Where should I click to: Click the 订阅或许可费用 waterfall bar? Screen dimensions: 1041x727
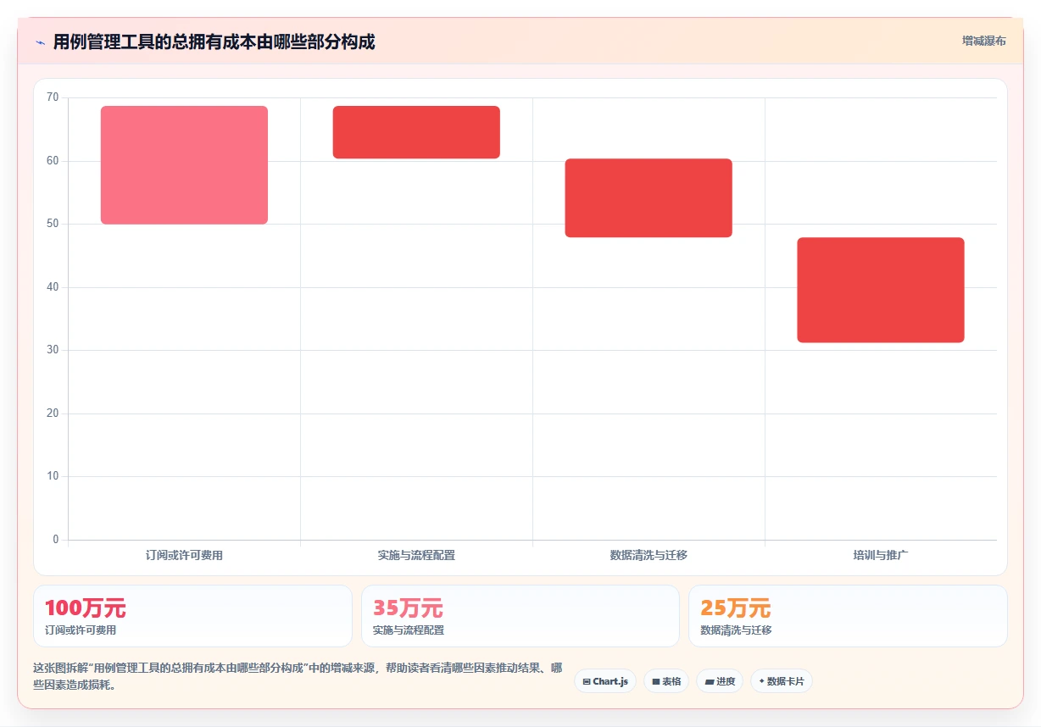184,165
